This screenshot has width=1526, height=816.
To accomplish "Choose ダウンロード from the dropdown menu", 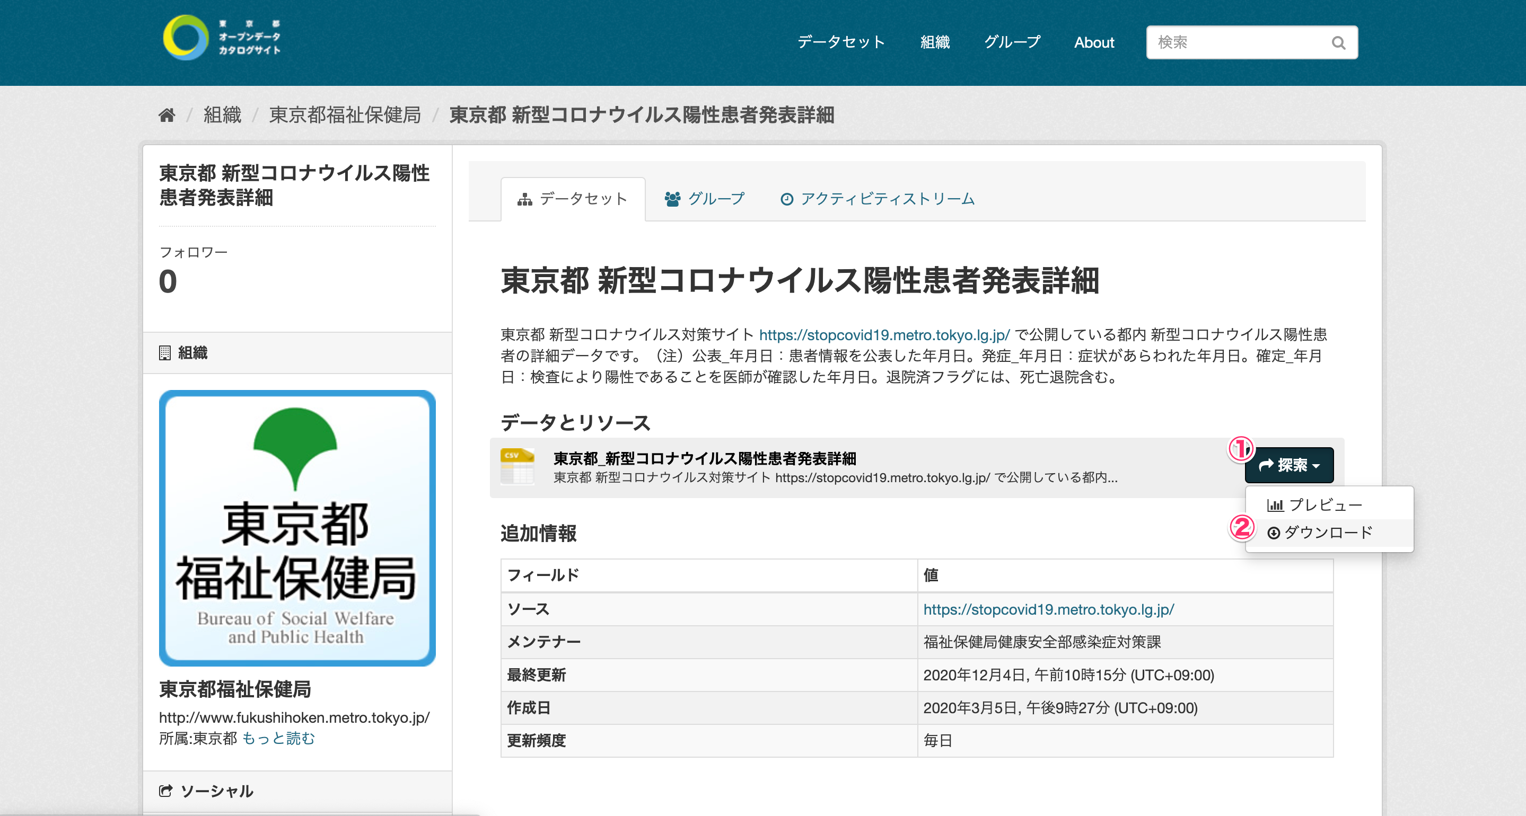I will [x=1320, y=533].
